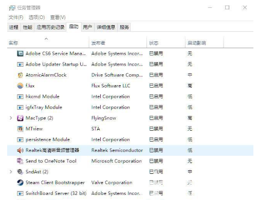Select the 启动 tab
This screenshot has height=200, width=257.
(74, 27)
